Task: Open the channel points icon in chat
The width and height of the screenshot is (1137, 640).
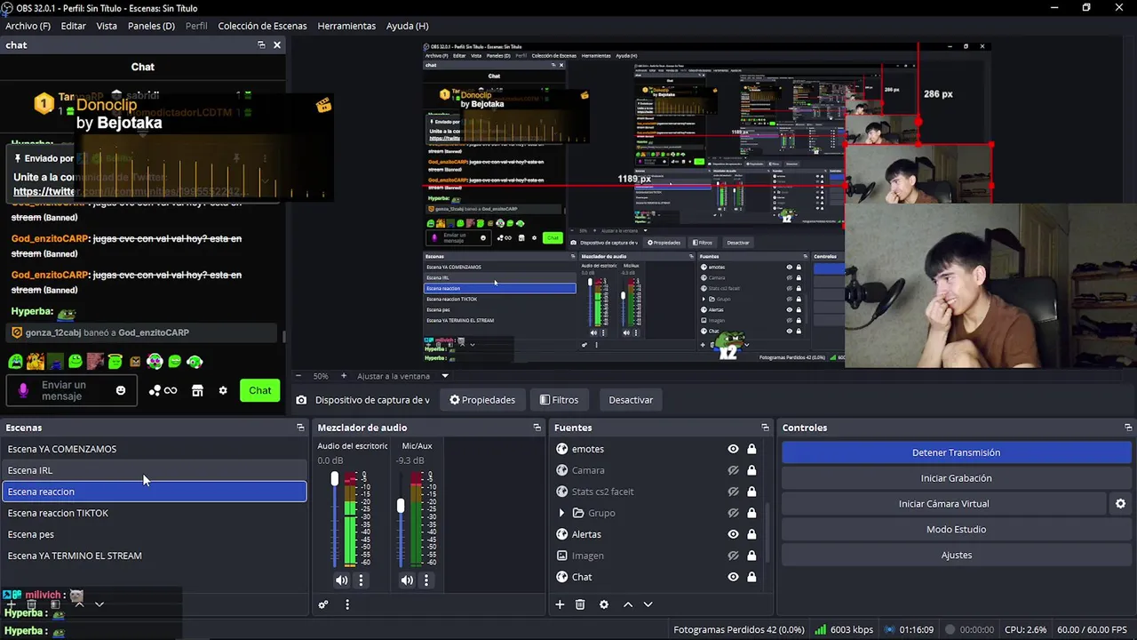Action: point(163,390)
